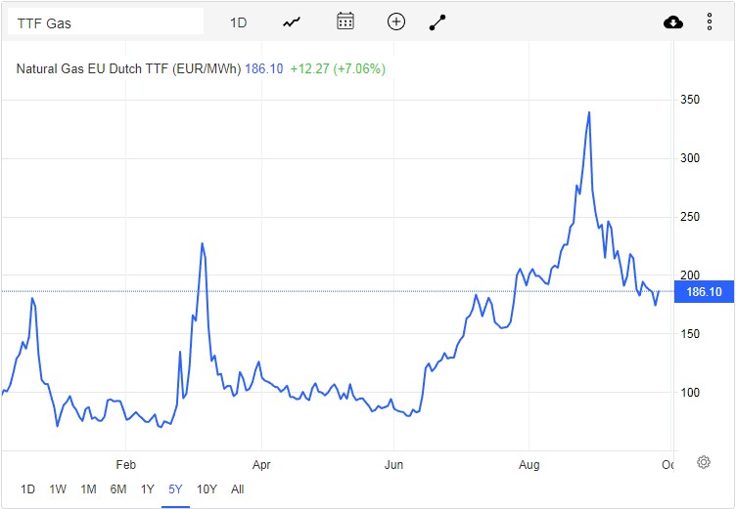Click the chart type line icon

pyautogui.click(x=292, y=21)
